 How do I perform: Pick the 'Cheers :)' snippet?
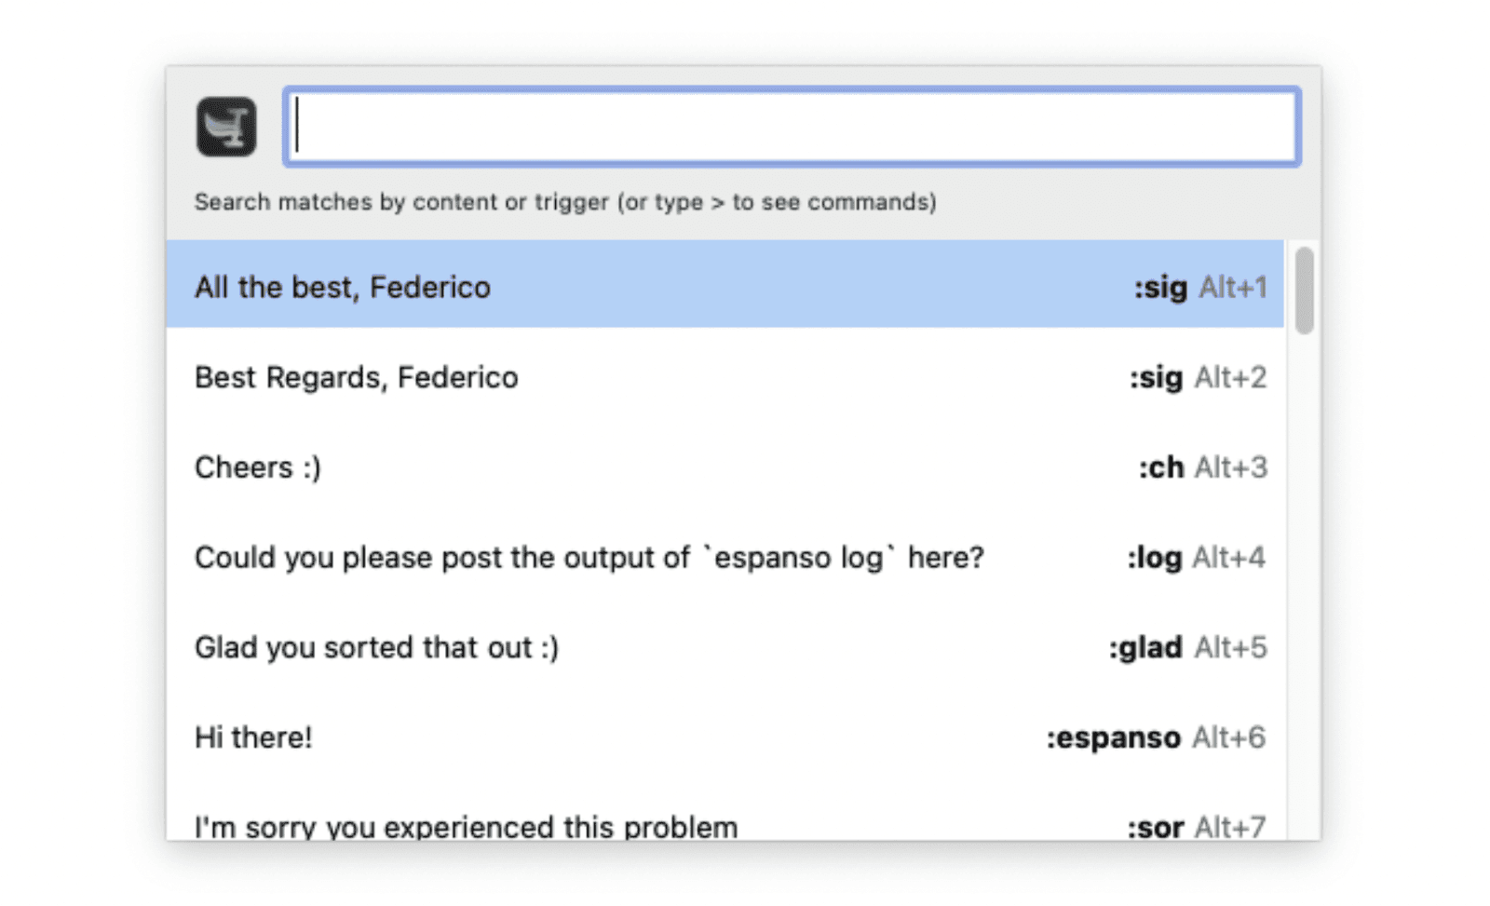coord(257,467)
